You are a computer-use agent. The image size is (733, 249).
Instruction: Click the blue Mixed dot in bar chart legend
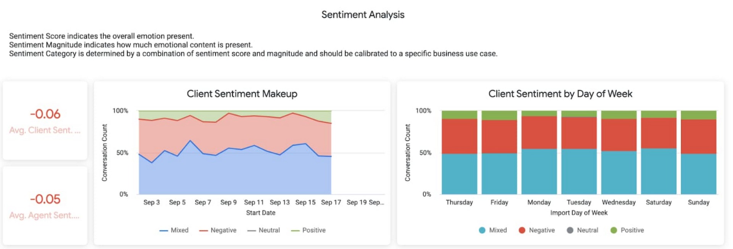coord(482,230)
